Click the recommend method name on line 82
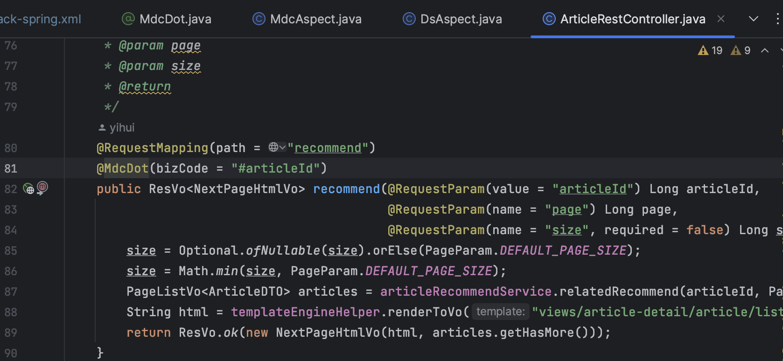This screenshot has height=361, width=783. click(x=347, y=189)
